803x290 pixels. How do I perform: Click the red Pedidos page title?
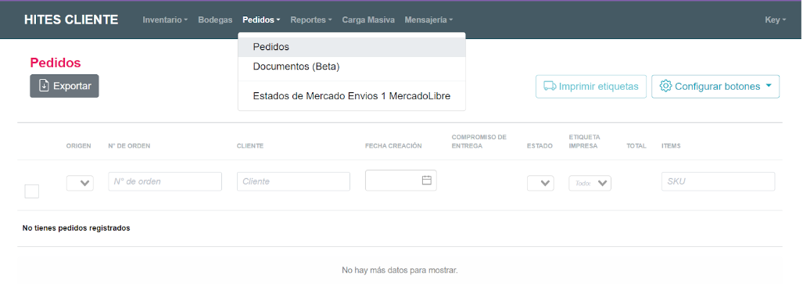coord(56,63)
